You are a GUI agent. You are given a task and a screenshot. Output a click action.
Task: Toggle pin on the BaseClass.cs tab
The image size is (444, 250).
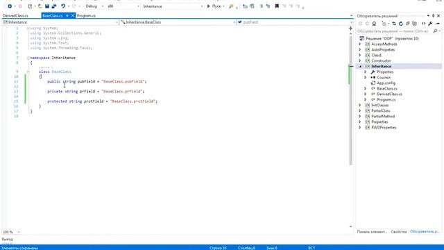point(67,15)
